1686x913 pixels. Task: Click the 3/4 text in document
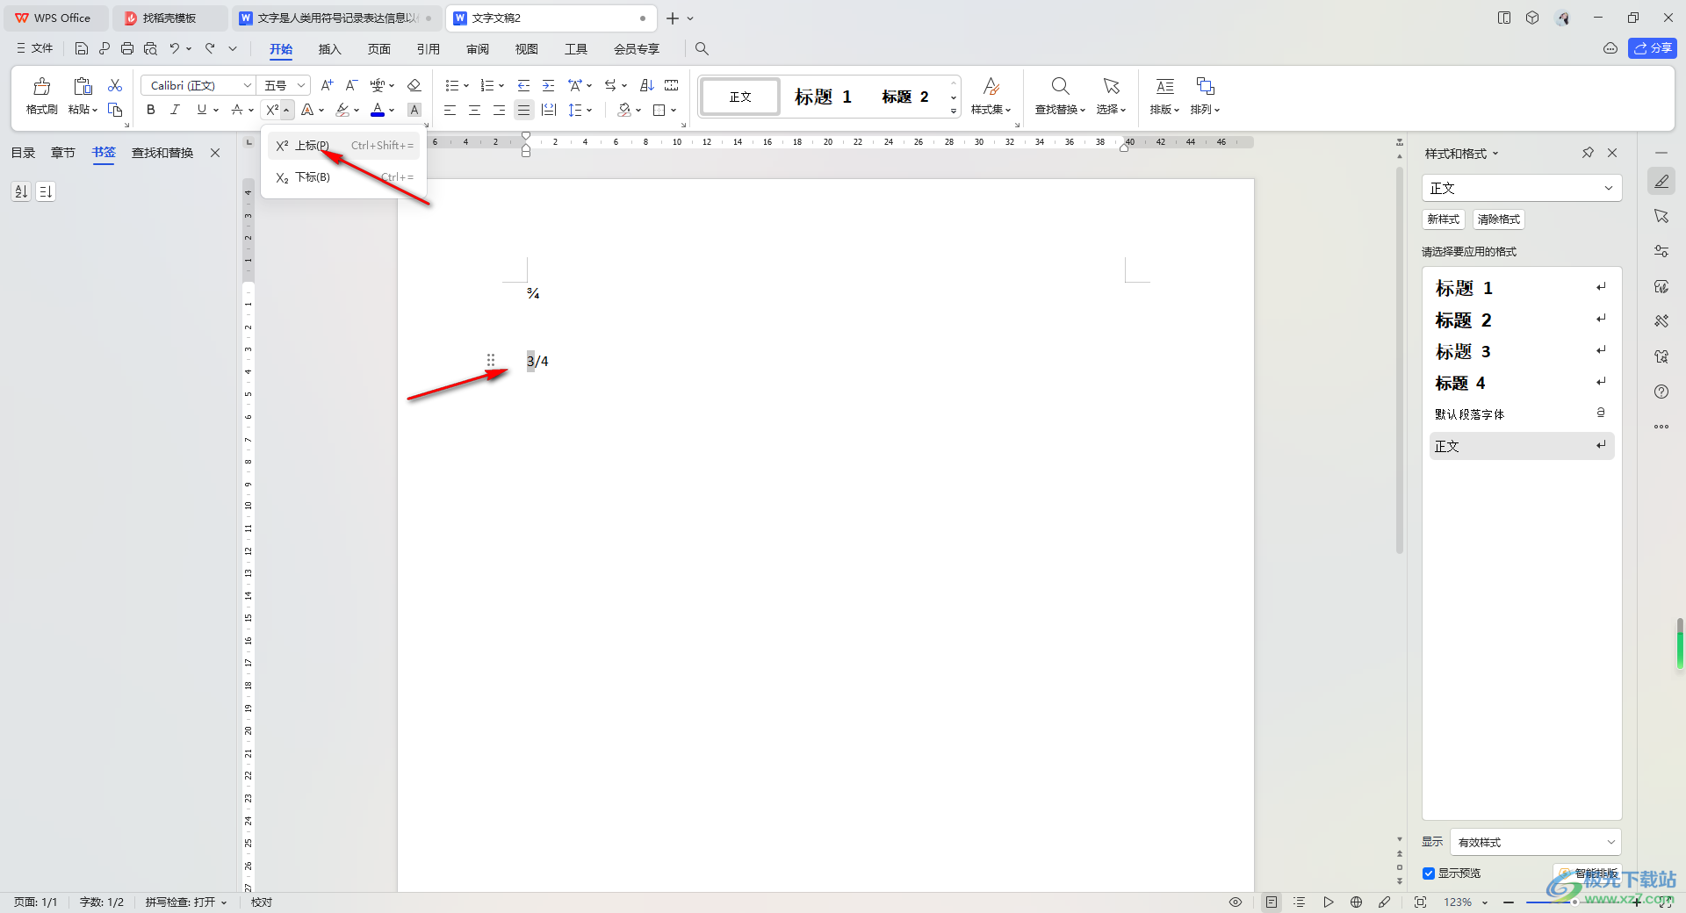(537, 361)
